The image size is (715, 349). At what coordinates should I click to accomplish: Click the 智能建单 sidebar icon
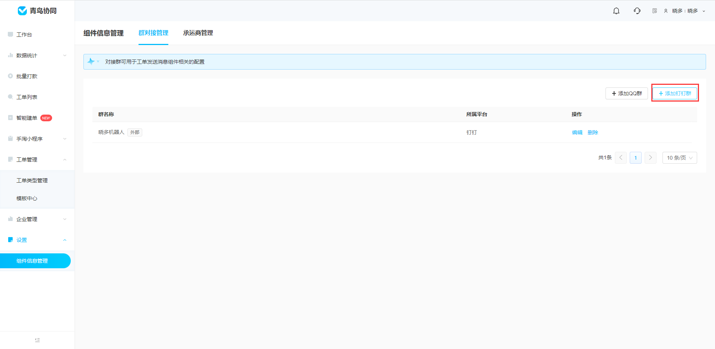tap(10, 118)
